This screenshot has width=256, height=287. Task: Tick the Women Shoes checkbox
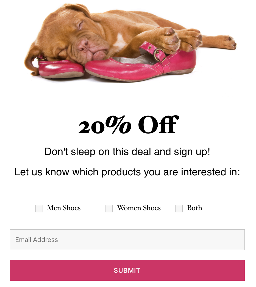109,209
